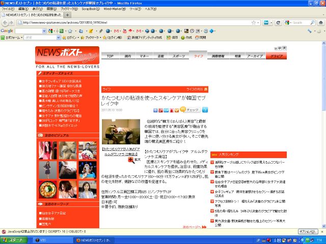The image size is (326, 244).
Task: Click the browser Back arrow button
Action: click(5, 22)
